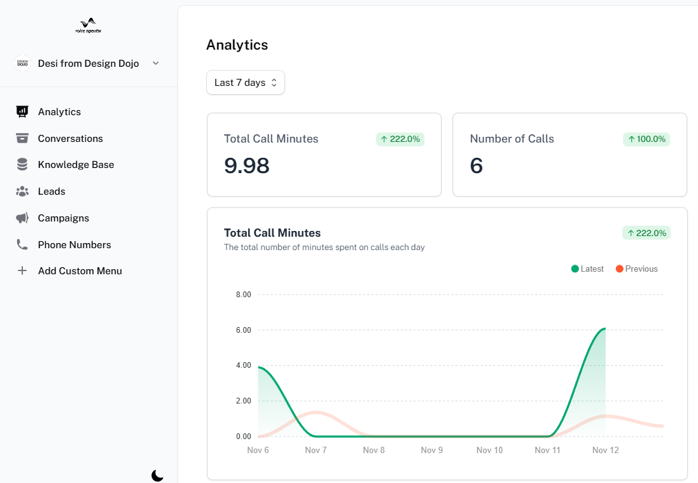Click the Analytics chart icon in sidebar
Image resolution: width=698 pixels, height=483 pixels.
click(22, 111)
